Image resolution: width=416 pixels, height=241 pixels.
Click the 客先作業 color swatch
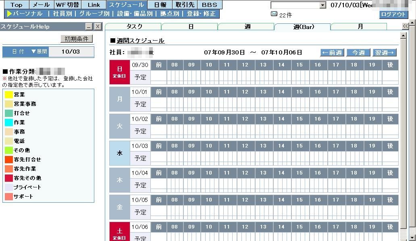(x=9, y=169)
